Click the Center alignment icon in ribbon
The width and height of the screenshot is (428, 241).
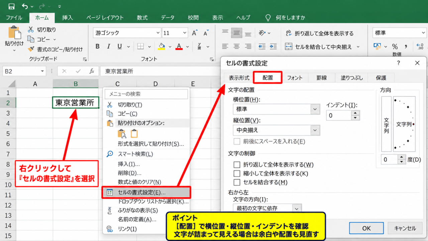[x=237, y=47]
